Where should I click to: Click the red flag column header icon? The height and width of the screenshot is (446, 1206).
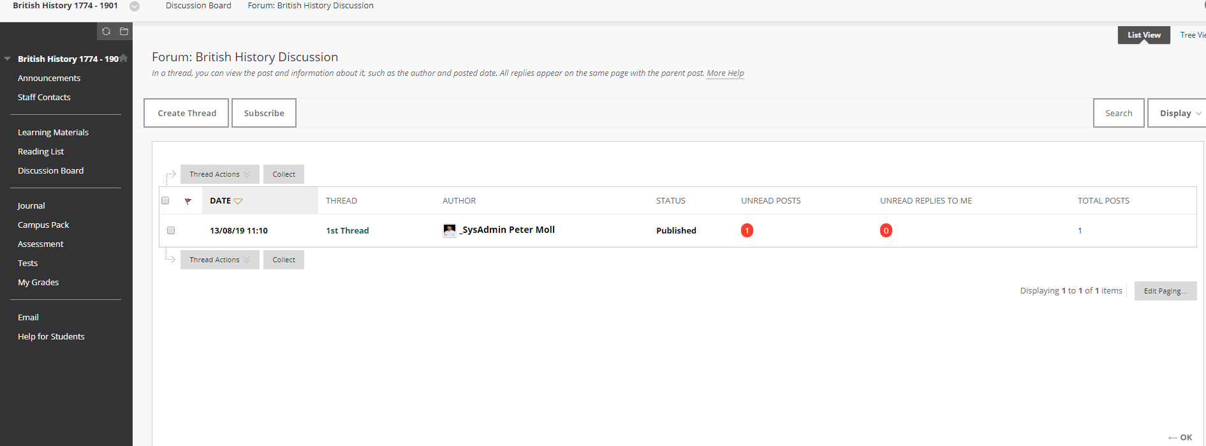point(188,201)
